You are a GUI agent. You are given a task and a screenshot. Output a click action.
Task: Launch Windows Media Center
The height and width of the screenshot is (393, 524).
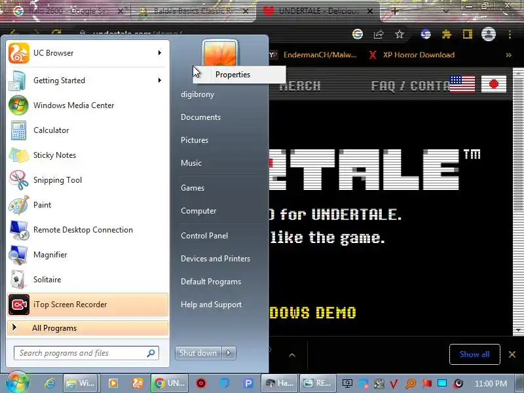tap(87, 105)
